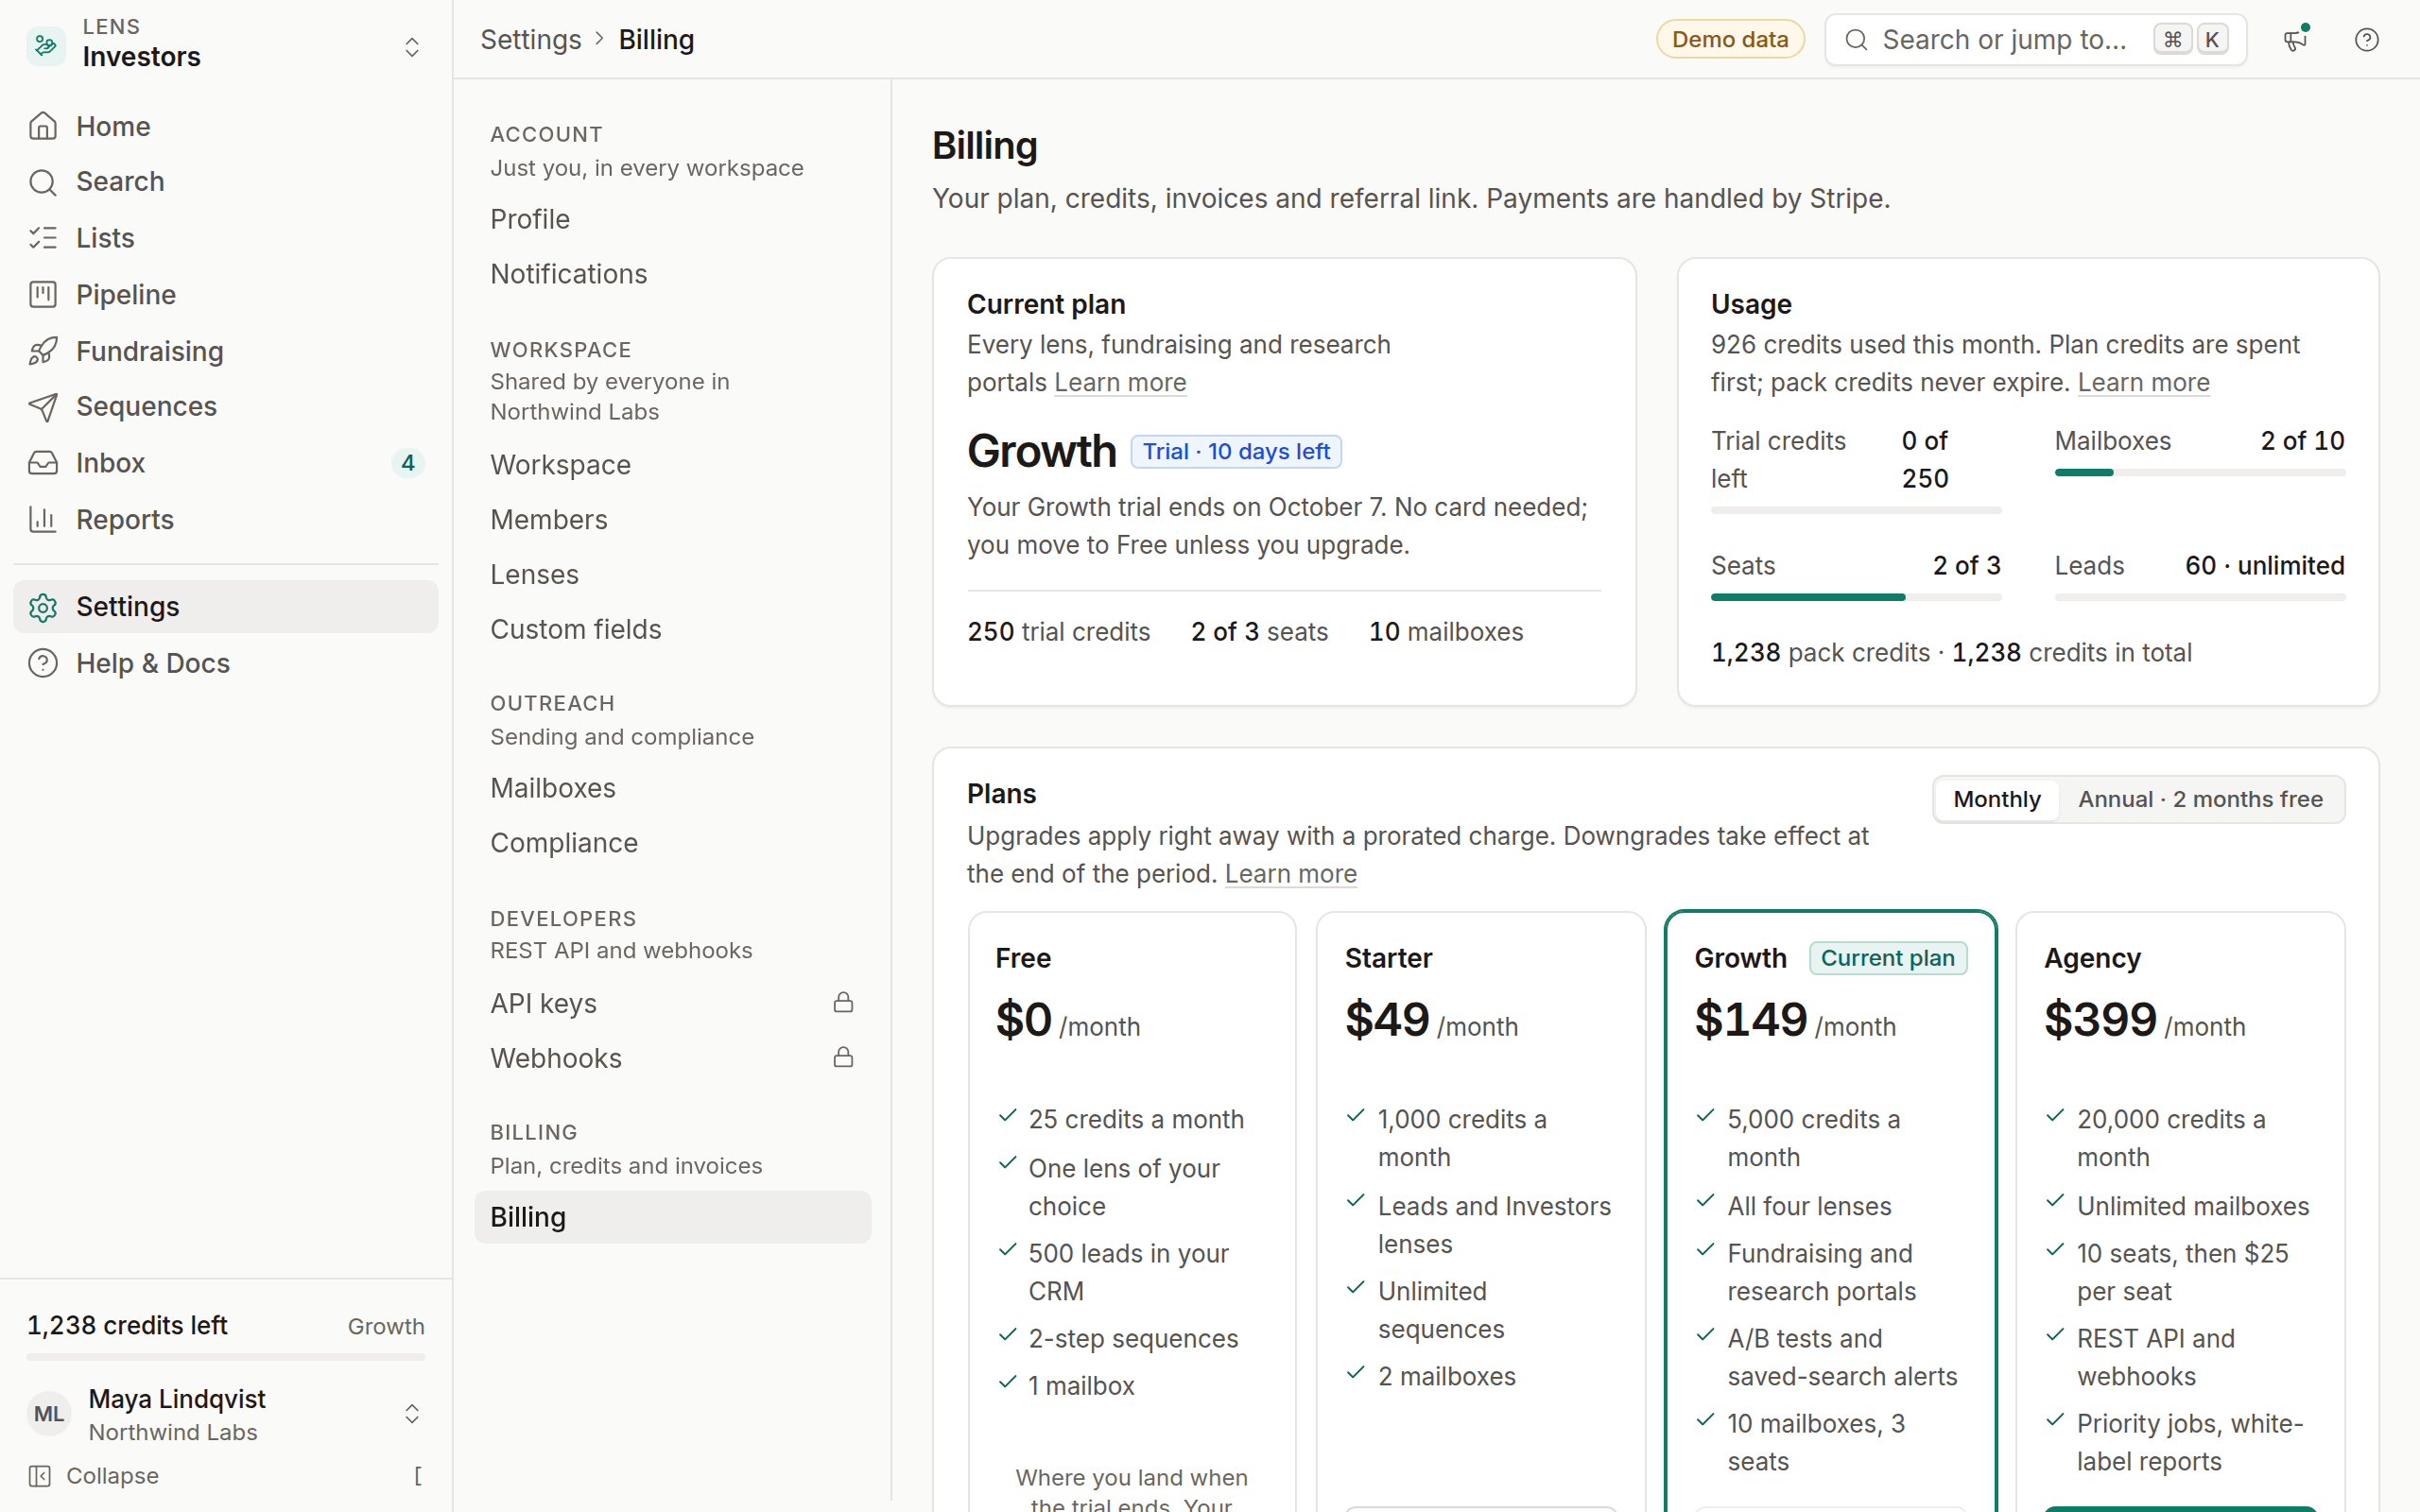Click the Current plan badge on Growth card

click(x=1887, y=958)
